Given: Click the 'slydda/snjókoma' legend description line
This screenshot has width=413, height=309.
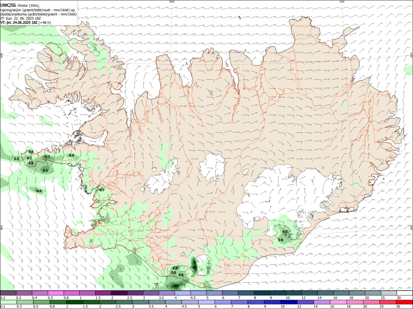Looking at the screenshot, I should click(38, 14).
